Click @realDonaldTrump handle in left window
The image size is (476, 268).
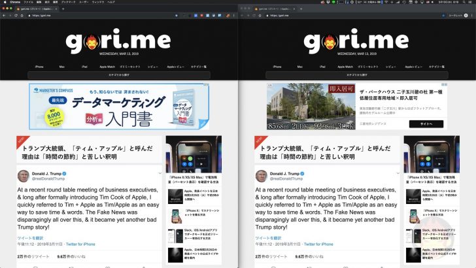coord(48,178)
